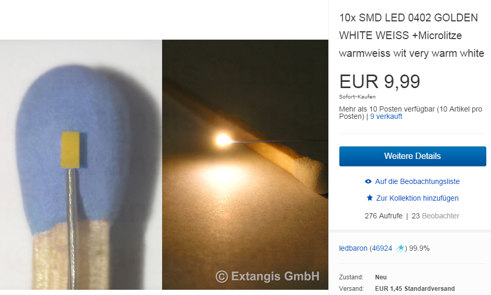The height and width of the screenshot is (295, 491).
Task: Click the EUR 9,99 price
Action: pyautogui.click(x=379, y=81)
